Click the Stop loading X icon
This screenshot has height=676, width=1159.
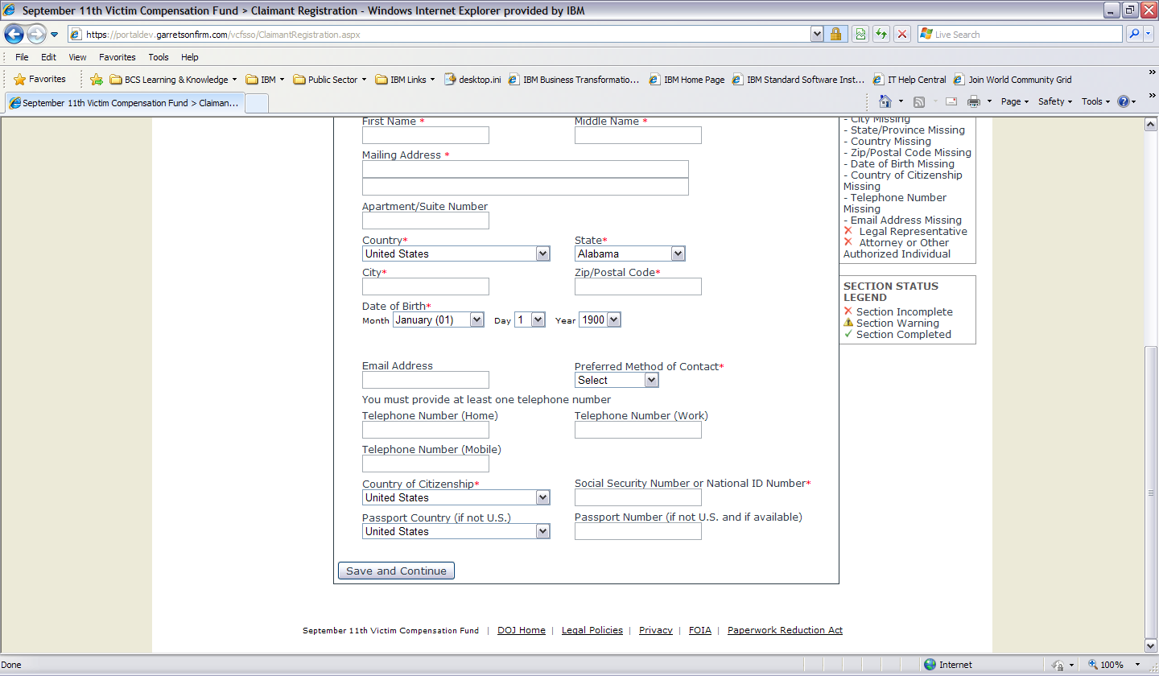[x=902, y=35]
